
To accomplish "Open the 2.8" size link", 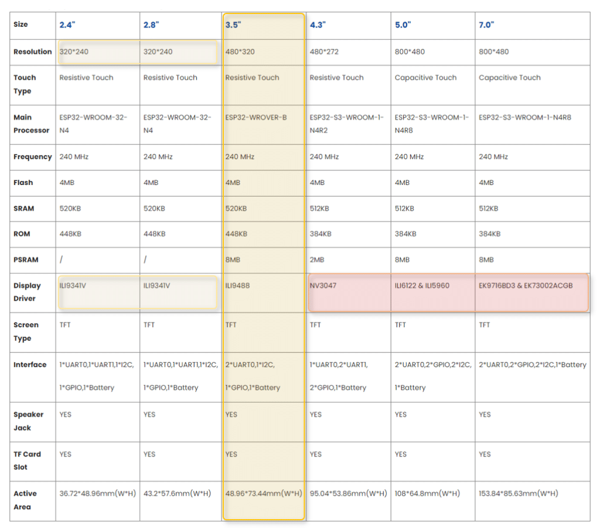I will [x=151, y=25].
